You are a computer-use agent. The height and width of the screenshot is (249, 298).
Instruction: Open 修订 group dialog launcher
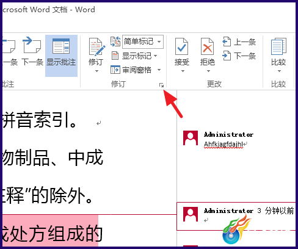161,85
